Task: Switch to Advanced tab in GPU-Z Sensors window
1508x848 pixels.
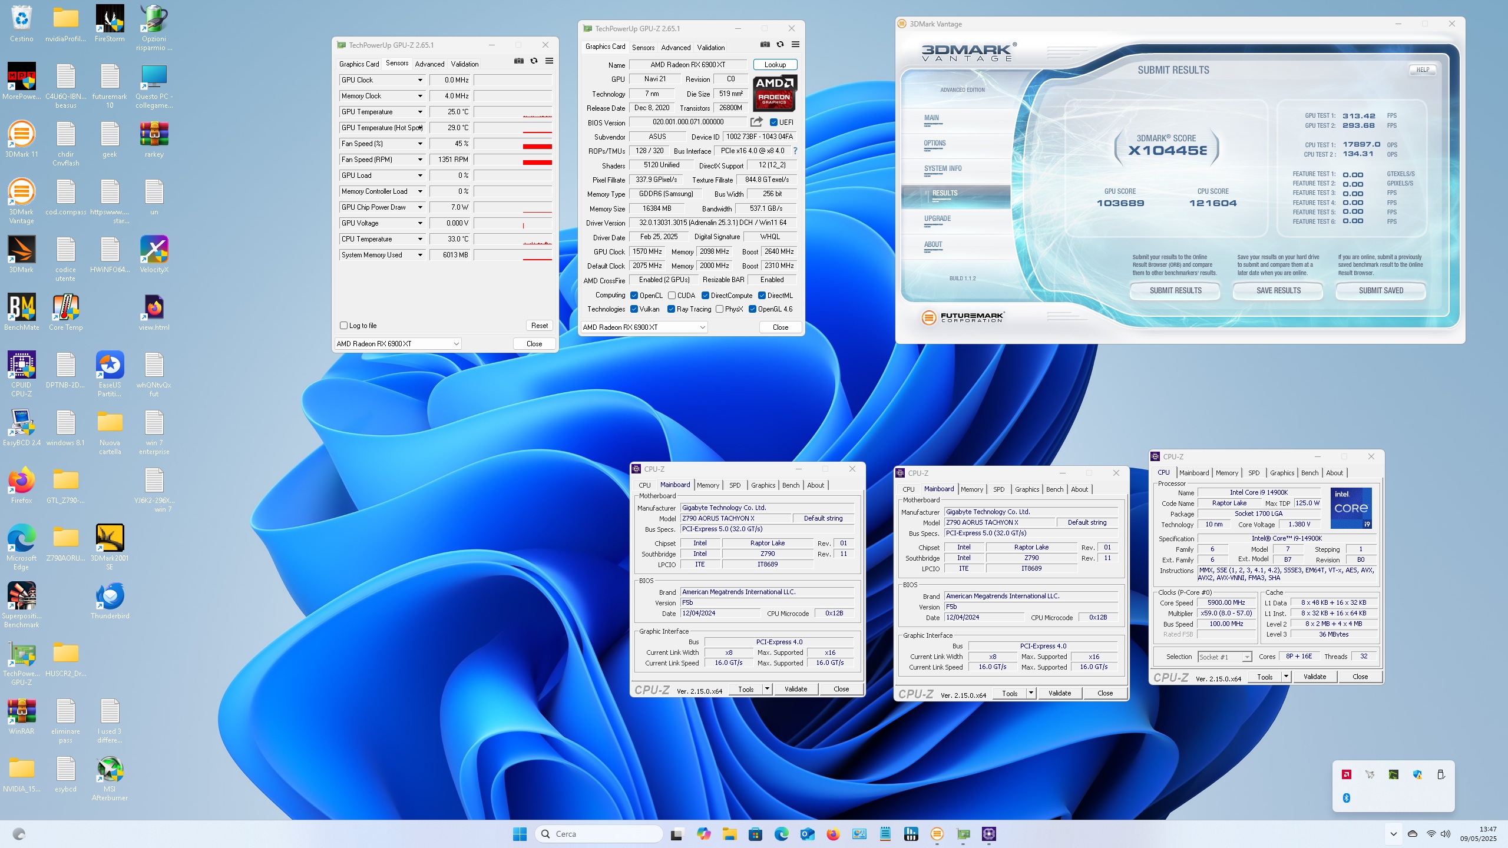Action: (x=429, y=64)
